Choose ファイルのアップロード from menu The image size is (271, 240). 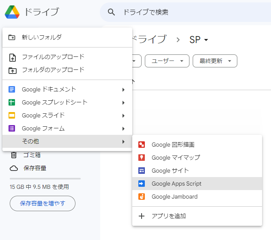[53, 57]
